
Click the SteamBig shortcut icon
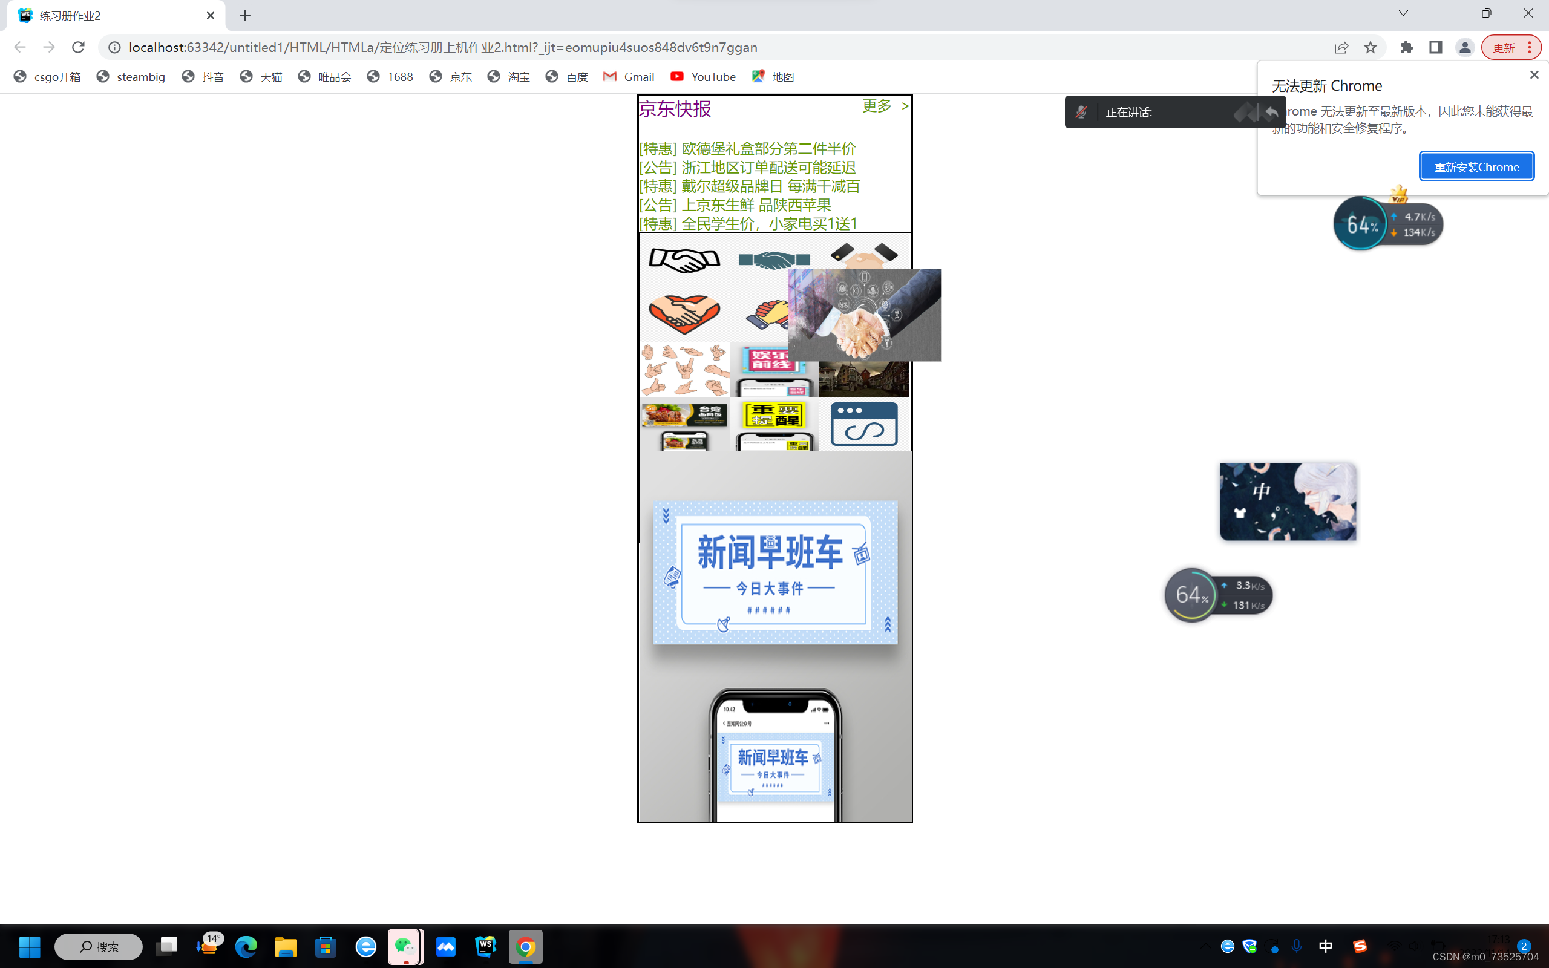(x=129, y=76)
